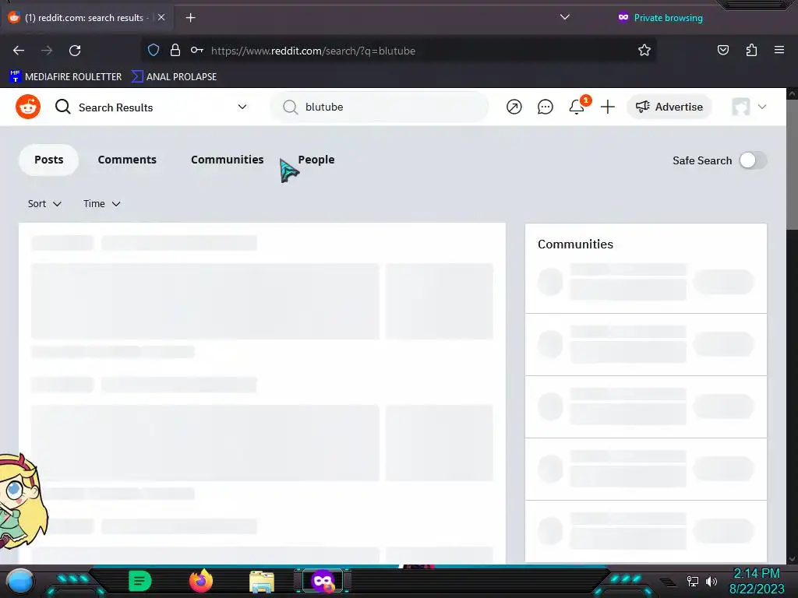Screen dimensions: 798x598
Task: Open Firefox from the taskbar
Action: (201, 581)
